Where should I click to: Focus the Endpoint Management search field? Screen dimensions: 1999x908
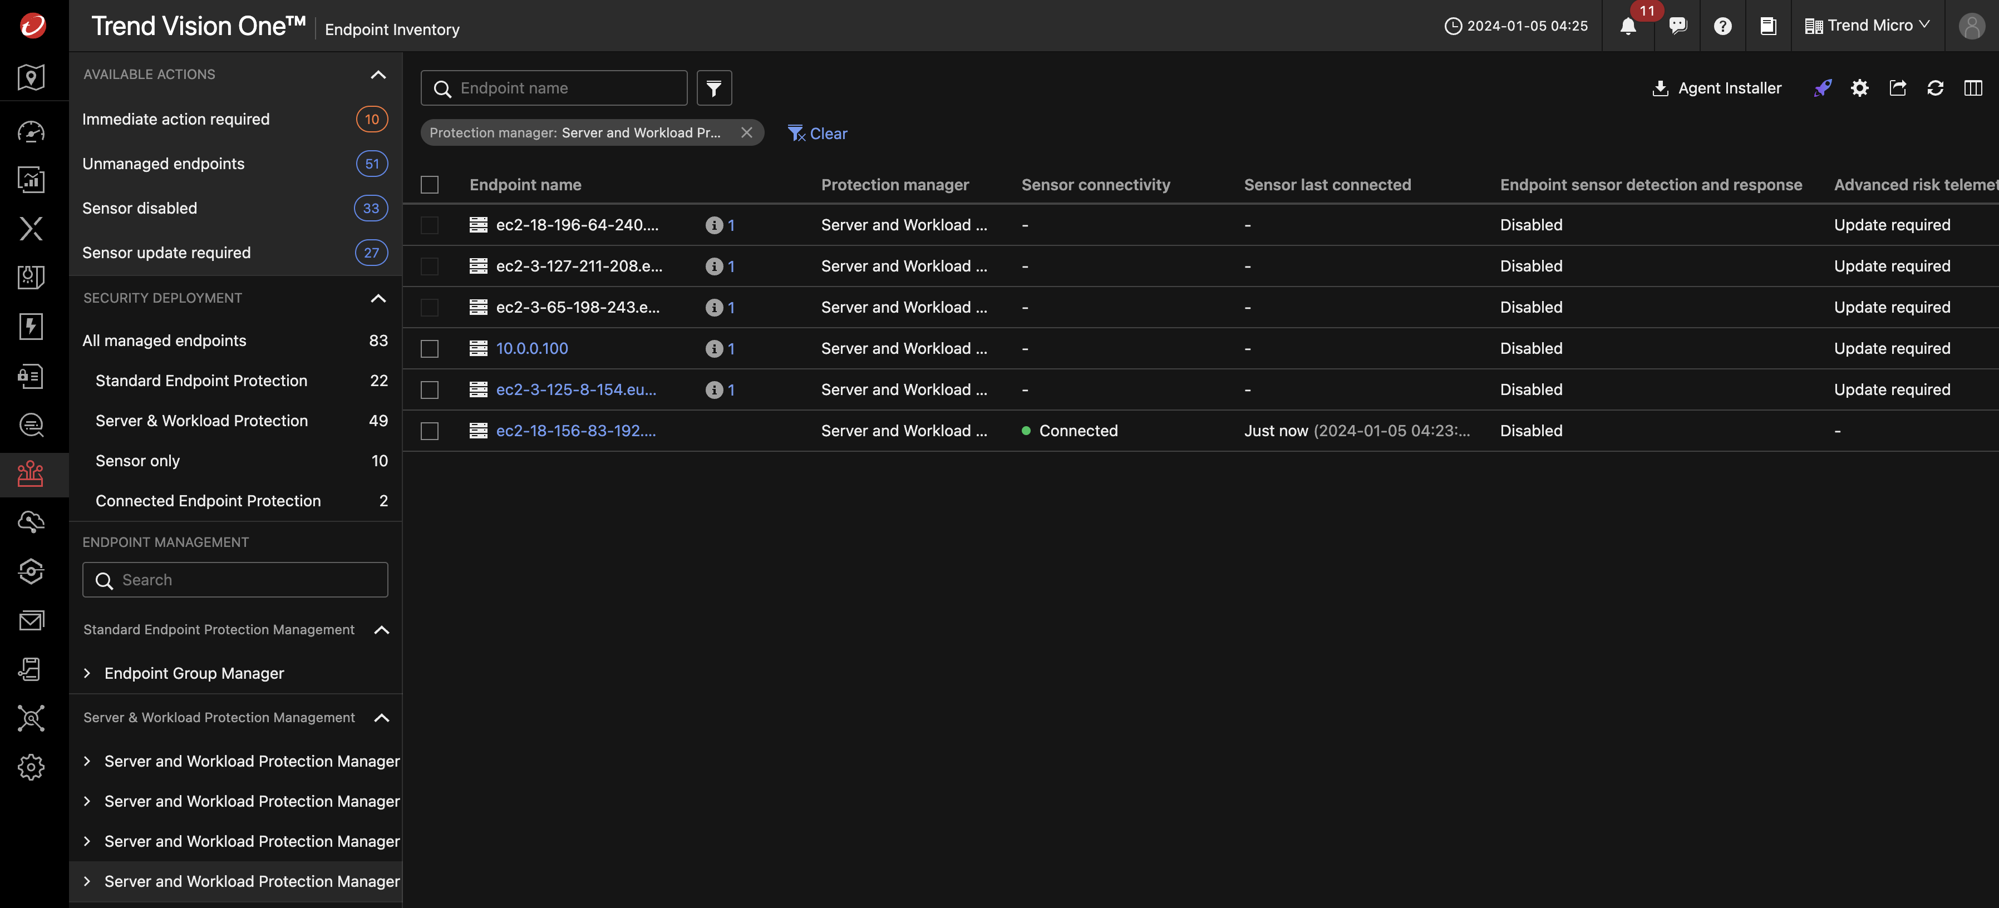[235, 580]
